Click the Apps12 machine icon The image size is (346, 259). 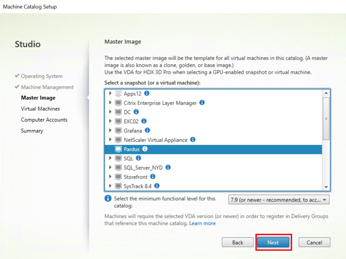point(118,93)
